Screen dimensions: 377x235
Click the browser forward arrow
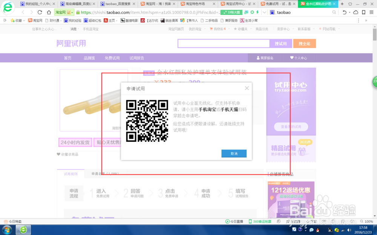click(x=32, y=12)
